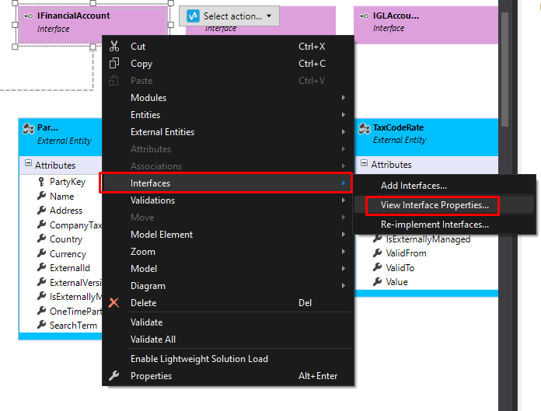Expand the Zoom submenu arrow
The height and width of the screenshot is (411, 541).
[344, 252]
